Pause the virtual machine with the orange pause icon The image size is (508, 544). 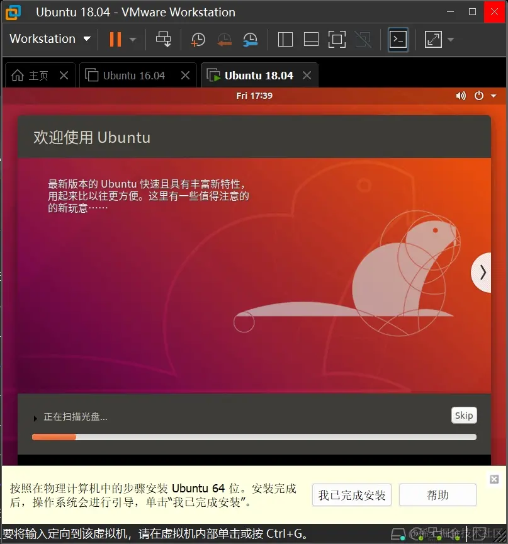pyautogui.click(x=115, y=39)
